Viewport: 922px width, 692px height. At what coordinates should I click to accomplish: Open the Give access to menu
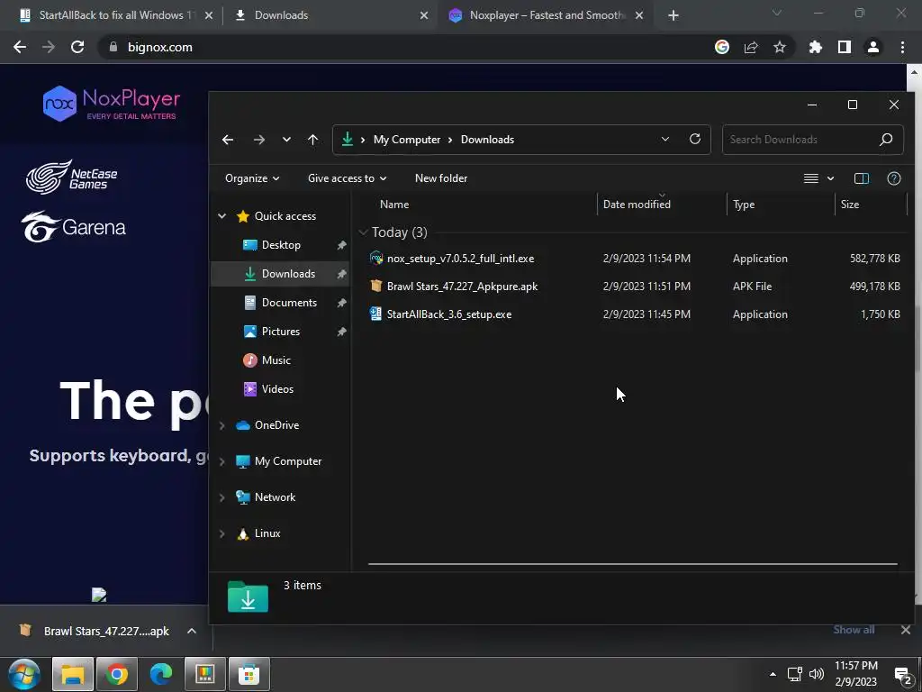tap(347, 178)
